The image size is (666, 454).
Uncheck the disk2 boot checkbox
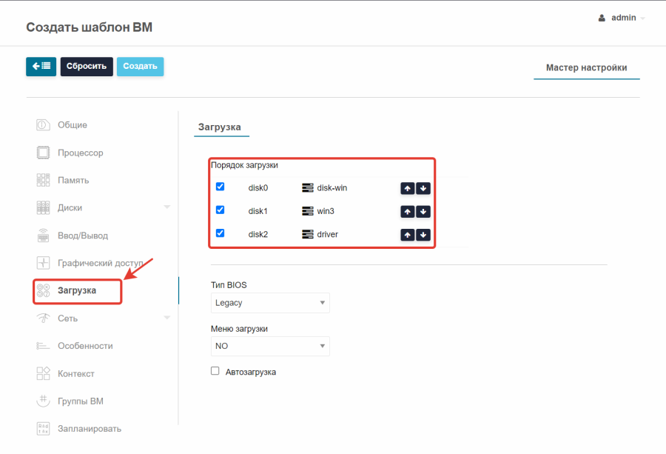point(220,233)
